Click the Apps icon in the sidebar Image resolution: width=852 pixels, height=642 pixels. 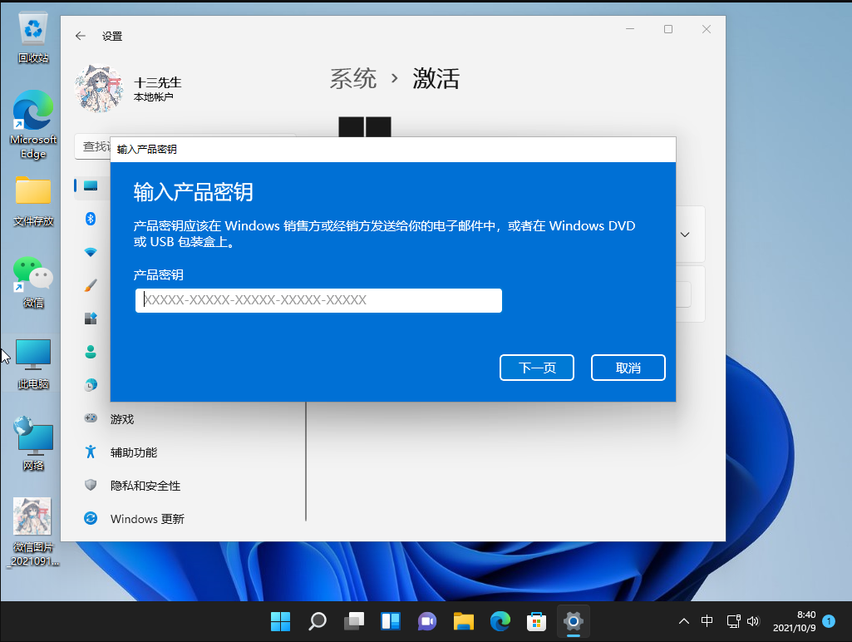[x=90, y=318]
